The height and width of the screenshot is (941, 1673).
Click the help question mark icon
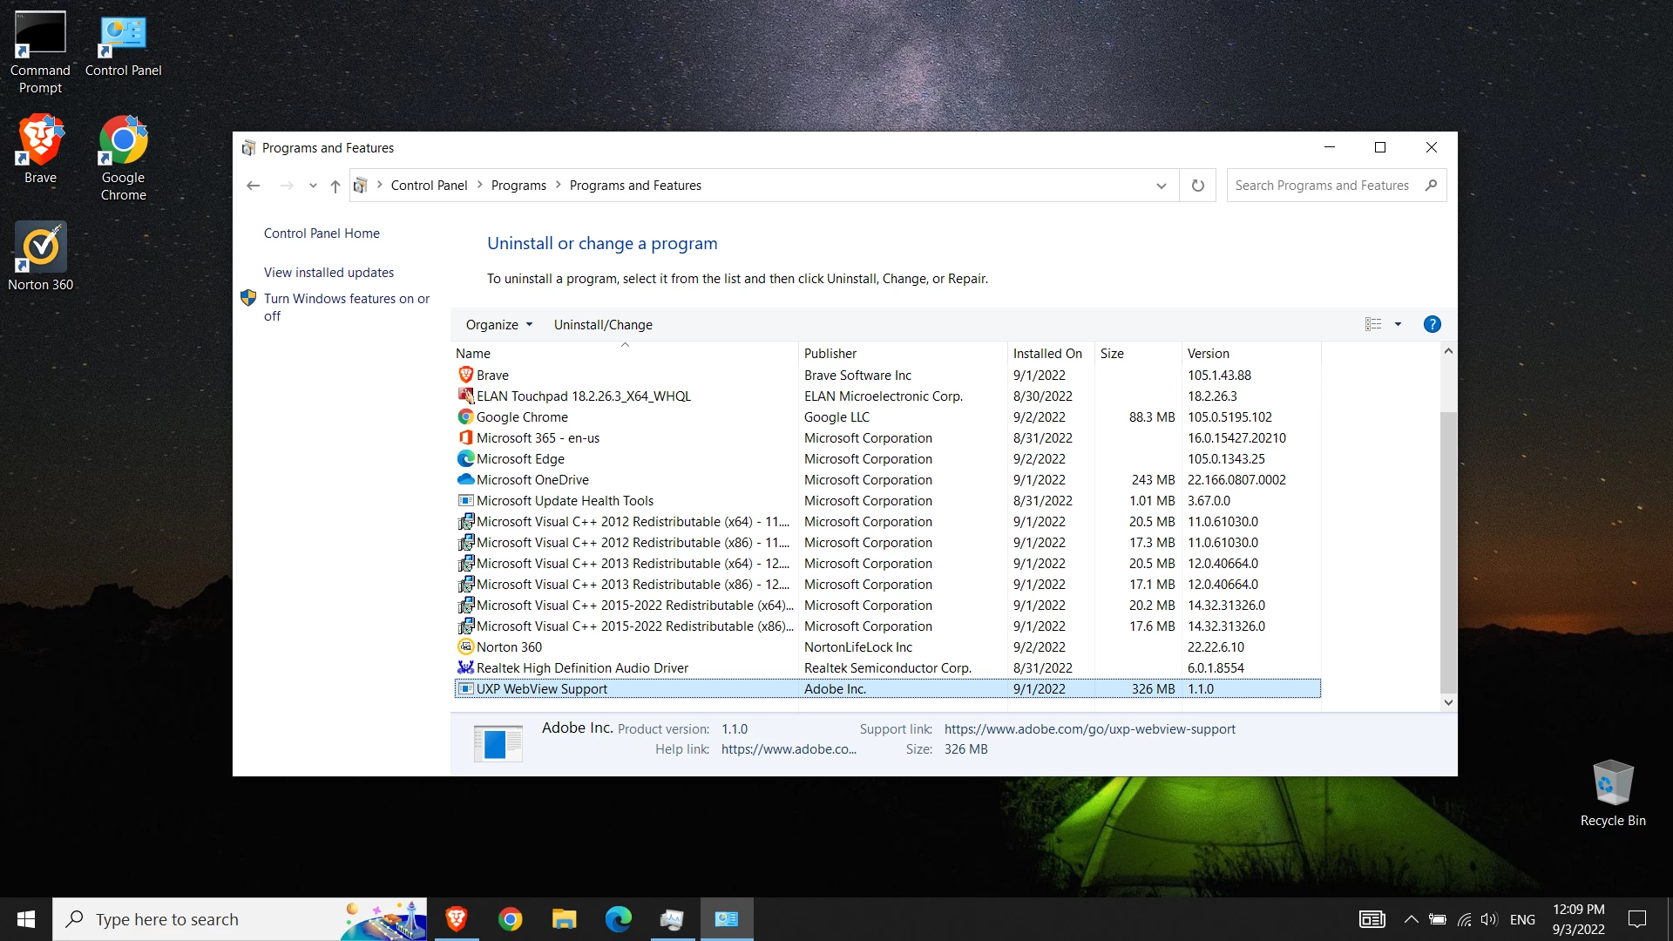point(1432,325)
